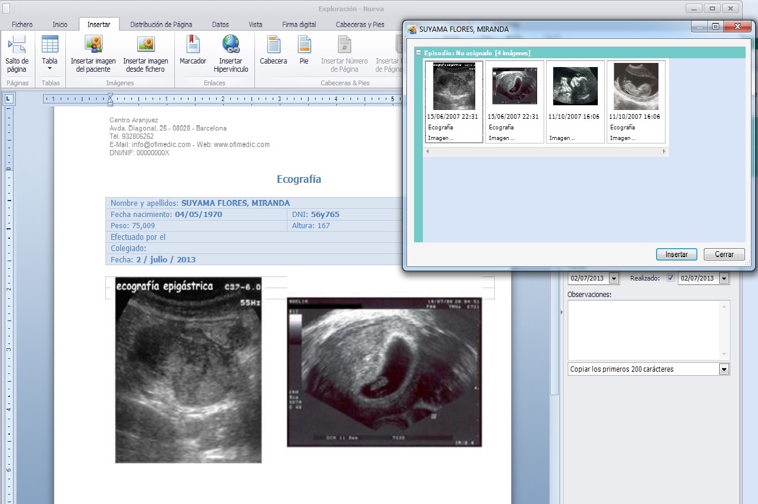Click the thumbnail gallery horizontal scrollbar
Viewport: 758px width, 504px height.
coord(546,152)
